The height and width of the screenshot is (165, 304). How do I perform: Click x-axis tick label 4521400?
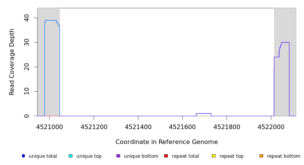click(x=138, y=126)
